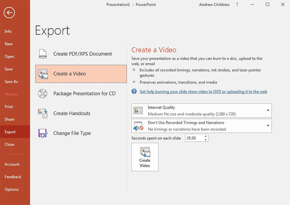Expand the Internet Quality dropdown

pyautogui.click(x=268, y=110)
